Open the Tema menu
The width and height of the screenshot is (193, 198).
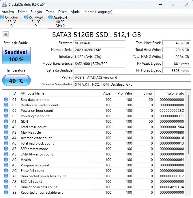point(50,12)
